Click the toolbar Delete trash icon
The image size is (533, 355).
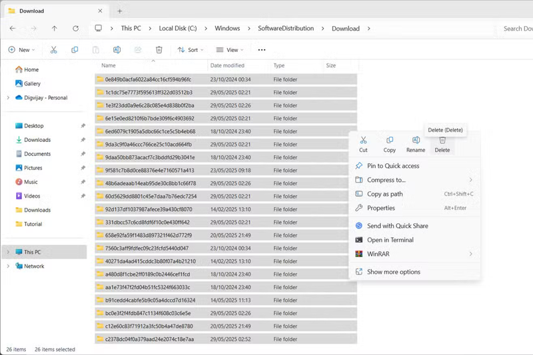pos(159,50)
